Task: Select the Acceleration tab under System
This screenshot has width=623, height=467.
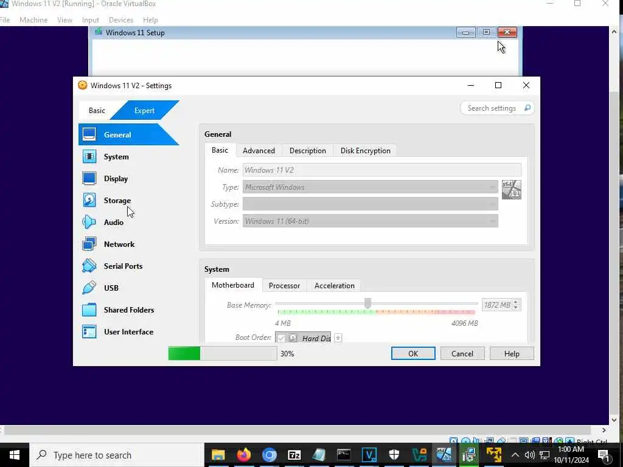Action: pos(335,286)
